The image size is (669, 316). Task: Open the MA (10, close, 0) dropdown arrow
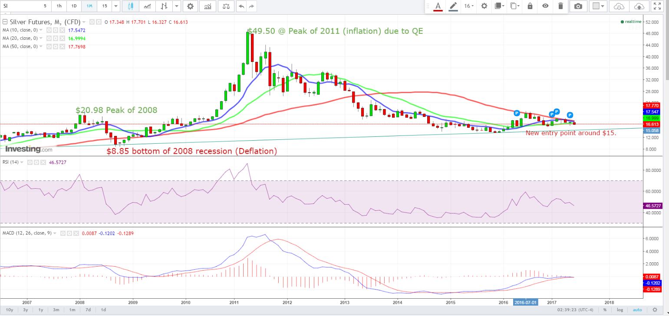pyautogui.click(x=41, y=30)
